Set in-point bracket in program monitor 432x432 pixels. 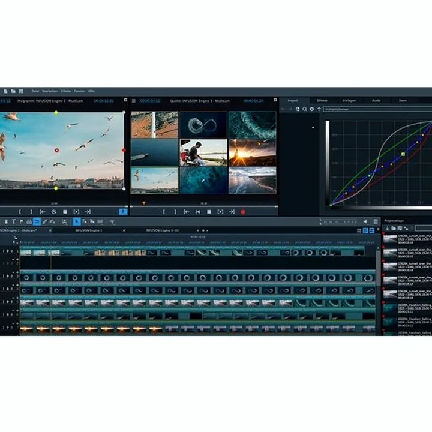20,212
